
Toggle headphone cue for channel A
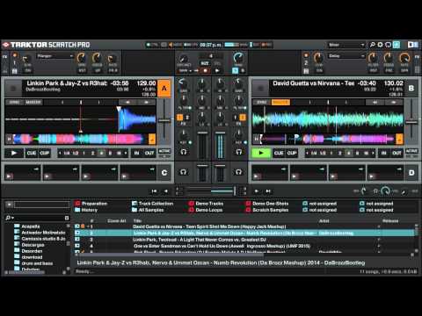click(184, 152)
